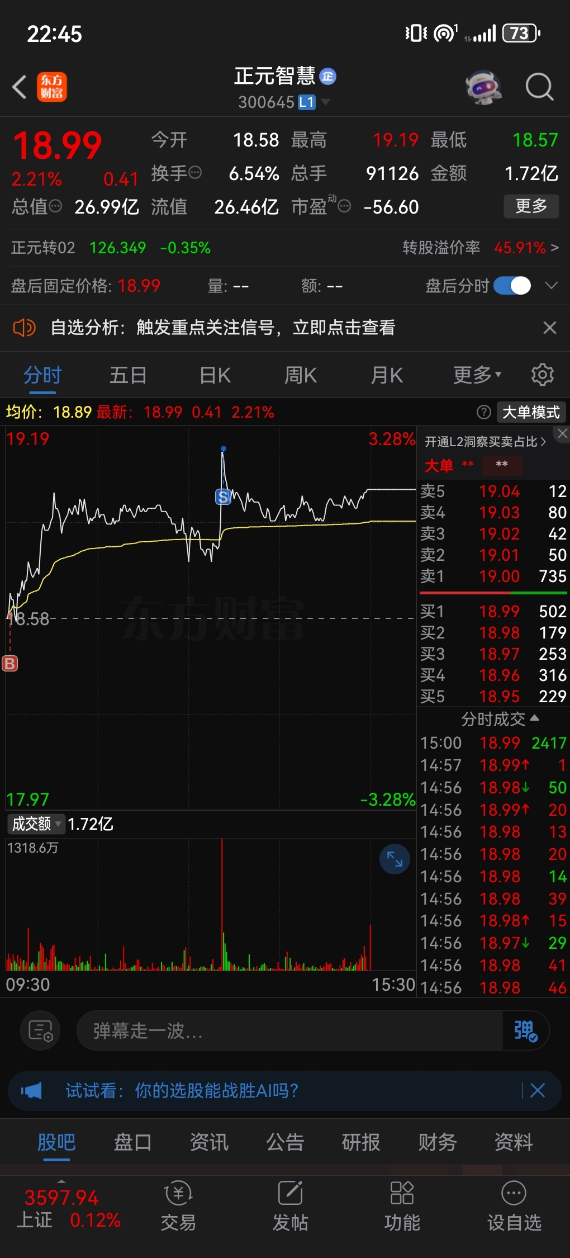570x1258 pixels.
Task: Open 功能 functions icon
Action: (x=402, y=1206)
